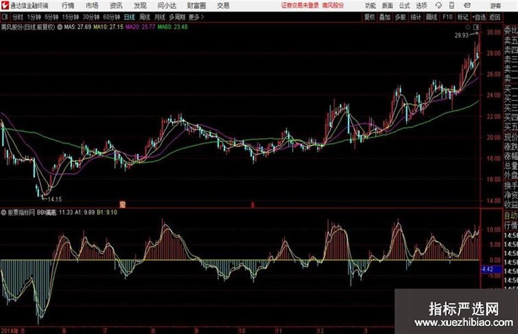Open the 公式 menu

[x=405, y=5]
